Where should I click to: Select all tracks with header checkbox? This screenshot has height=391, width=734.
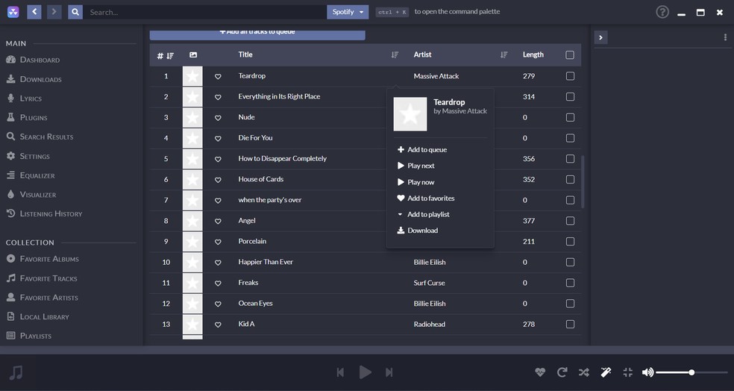pos(570,55)
